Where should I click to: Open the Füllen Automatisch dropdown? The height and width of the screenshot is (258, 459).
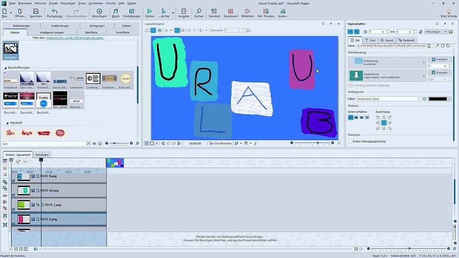[389, 99]
